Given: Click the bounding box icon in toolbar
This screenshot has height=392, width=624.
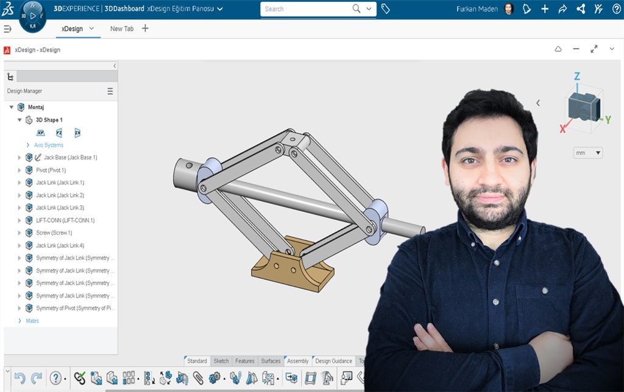Looking at the screenshot, I should pyautogui.click(x=310, y=377).
